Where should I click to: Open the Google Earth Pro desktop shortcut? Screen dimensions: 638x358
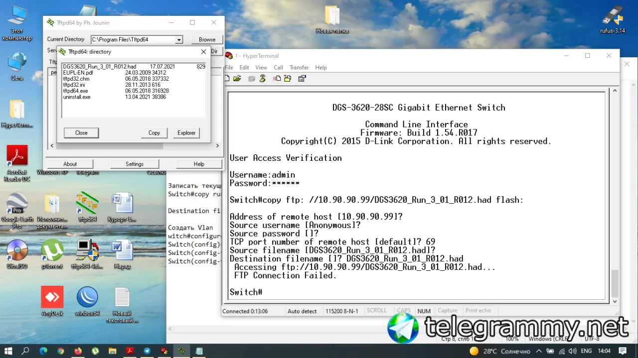17,211
